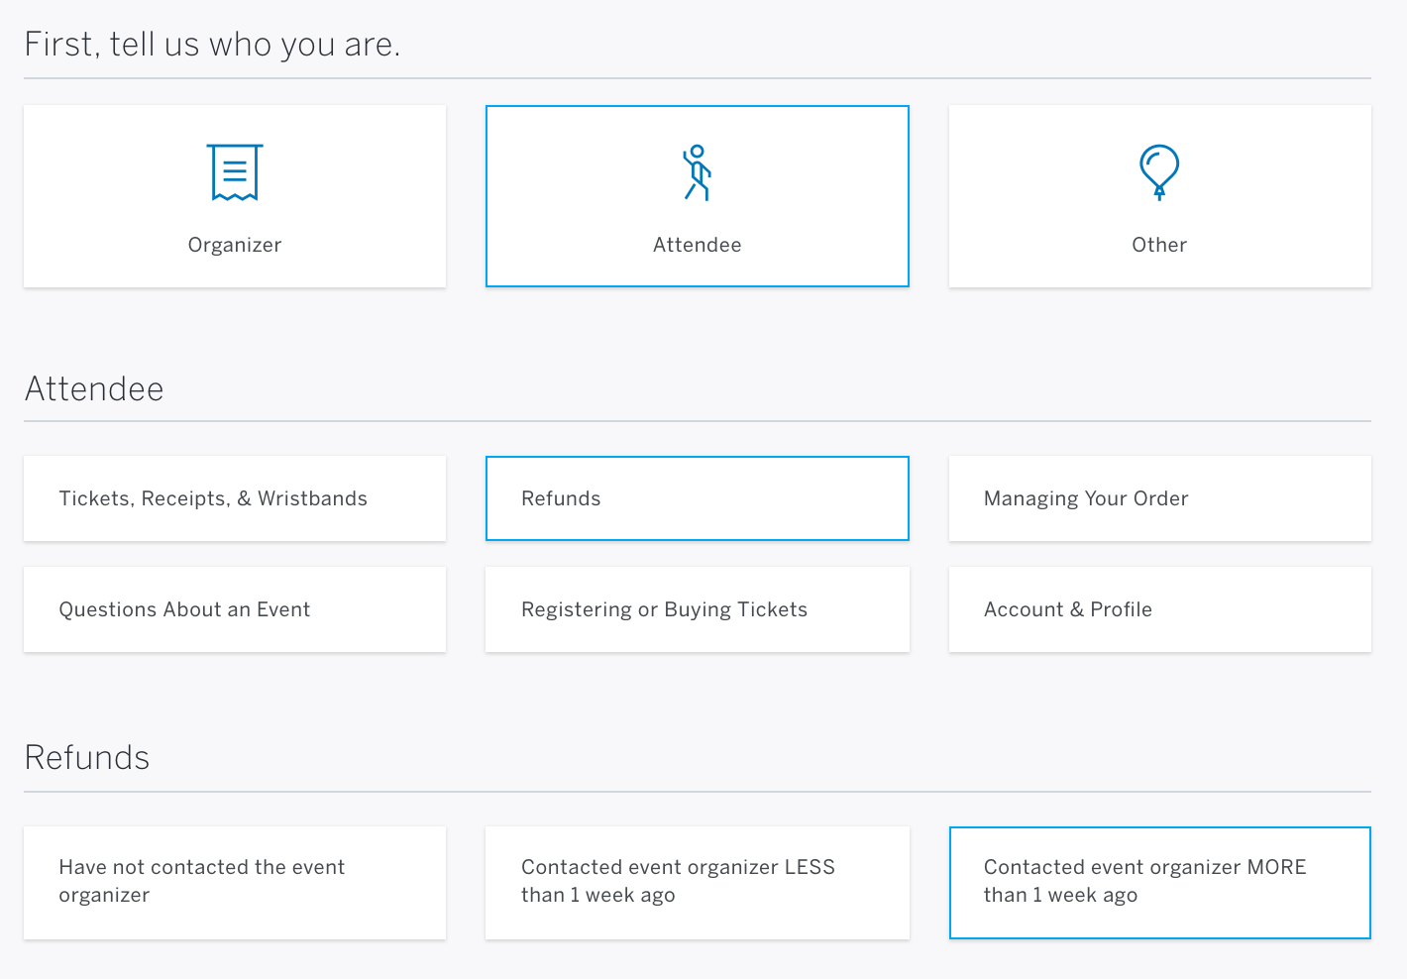Select the Other role card
This screenshot has width=1407, height=979.
click(x=1158, y=196)
